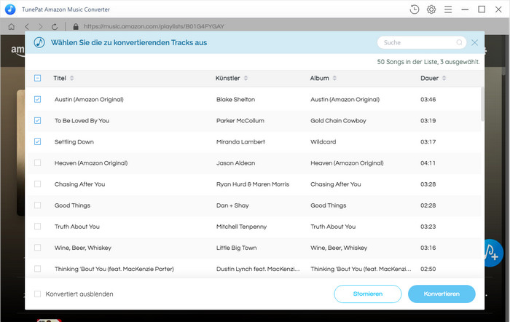
Task: Click Truth About You title text
Action: tap(77, 227)
